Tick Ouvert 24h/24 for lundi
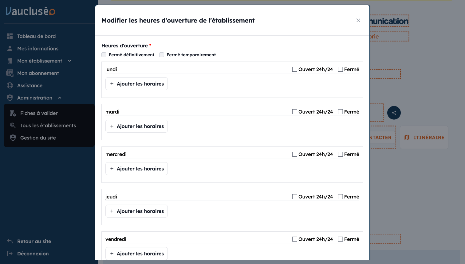Image resolution: width=465 pixels, height=264 pixels. (295, 69)
